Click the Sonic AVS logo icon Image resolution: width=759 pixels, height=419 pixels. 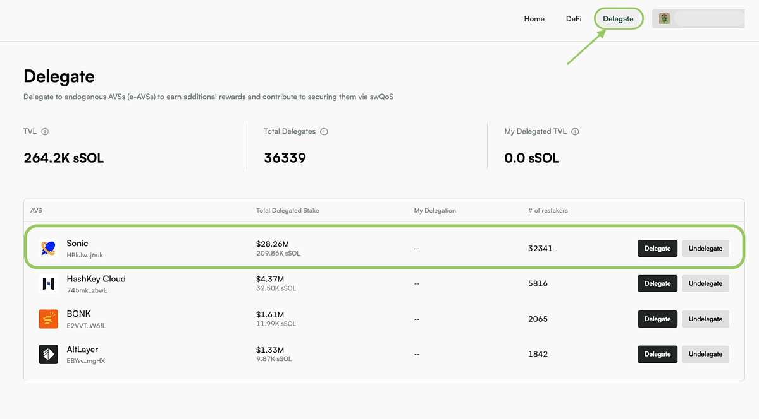tap(48, 249)
